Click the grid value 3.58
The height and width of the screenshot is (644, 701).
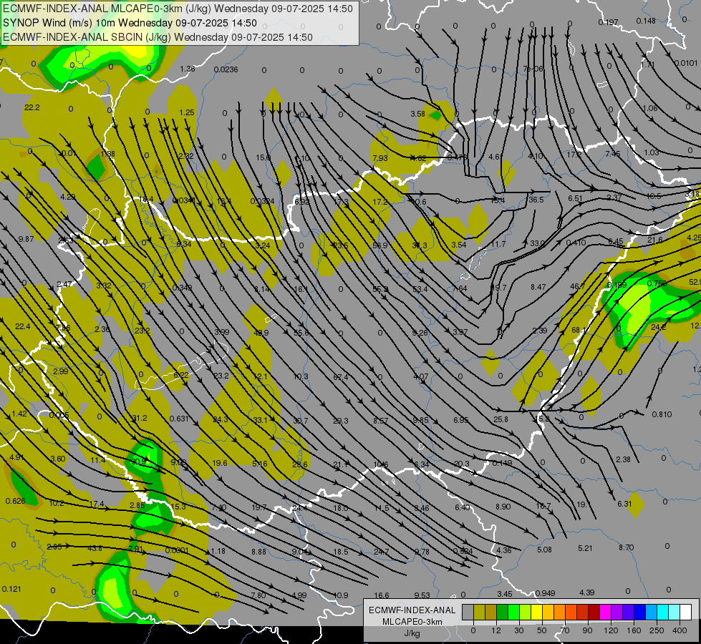pyautogui.click(x=417, y=114)
